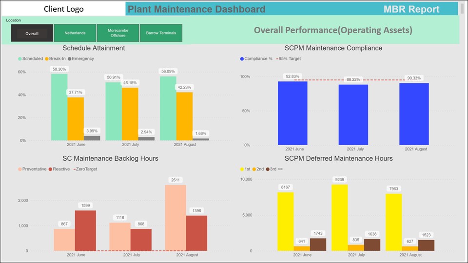468x263 pixels.
Task: Select the 46.15% Break-In bar for July
Action: 130,114
